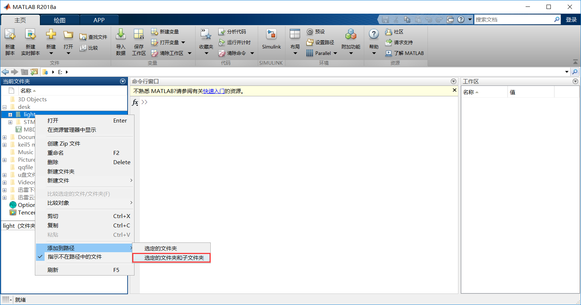Close the getting-started banner in command window
The width and height of the screenshot is (581, 305).
454,90
